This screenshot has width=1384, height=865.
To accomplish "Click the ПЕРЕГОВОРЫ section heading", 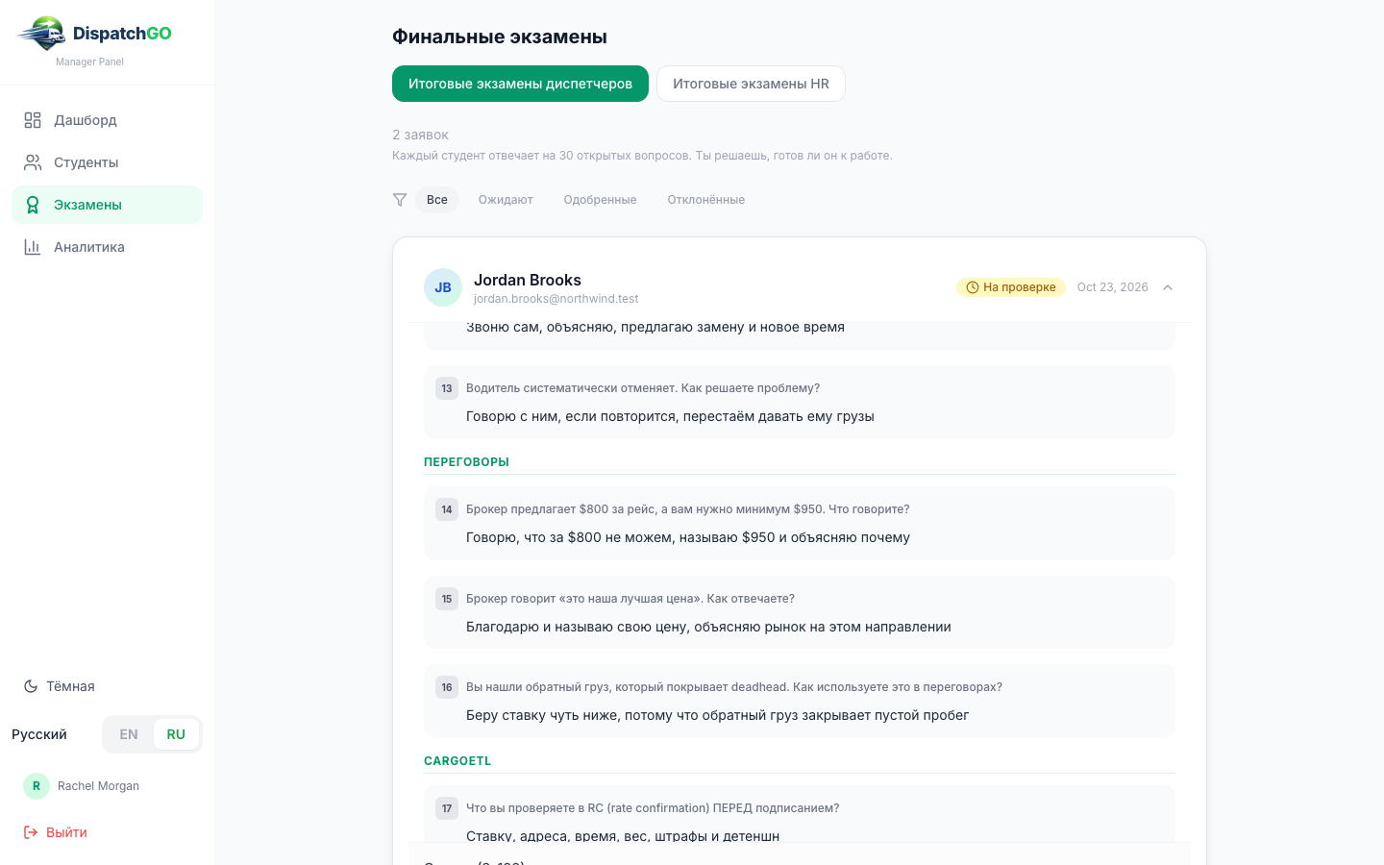I will (x=466, y=462).
